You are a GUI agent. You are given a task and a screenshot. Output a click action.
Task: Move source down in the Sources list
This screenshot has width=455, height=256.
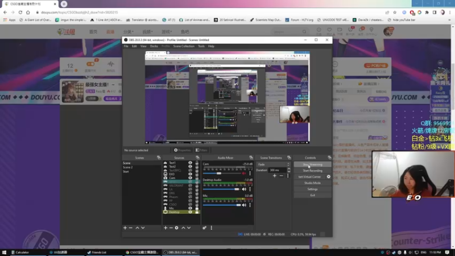click(189, 228)
